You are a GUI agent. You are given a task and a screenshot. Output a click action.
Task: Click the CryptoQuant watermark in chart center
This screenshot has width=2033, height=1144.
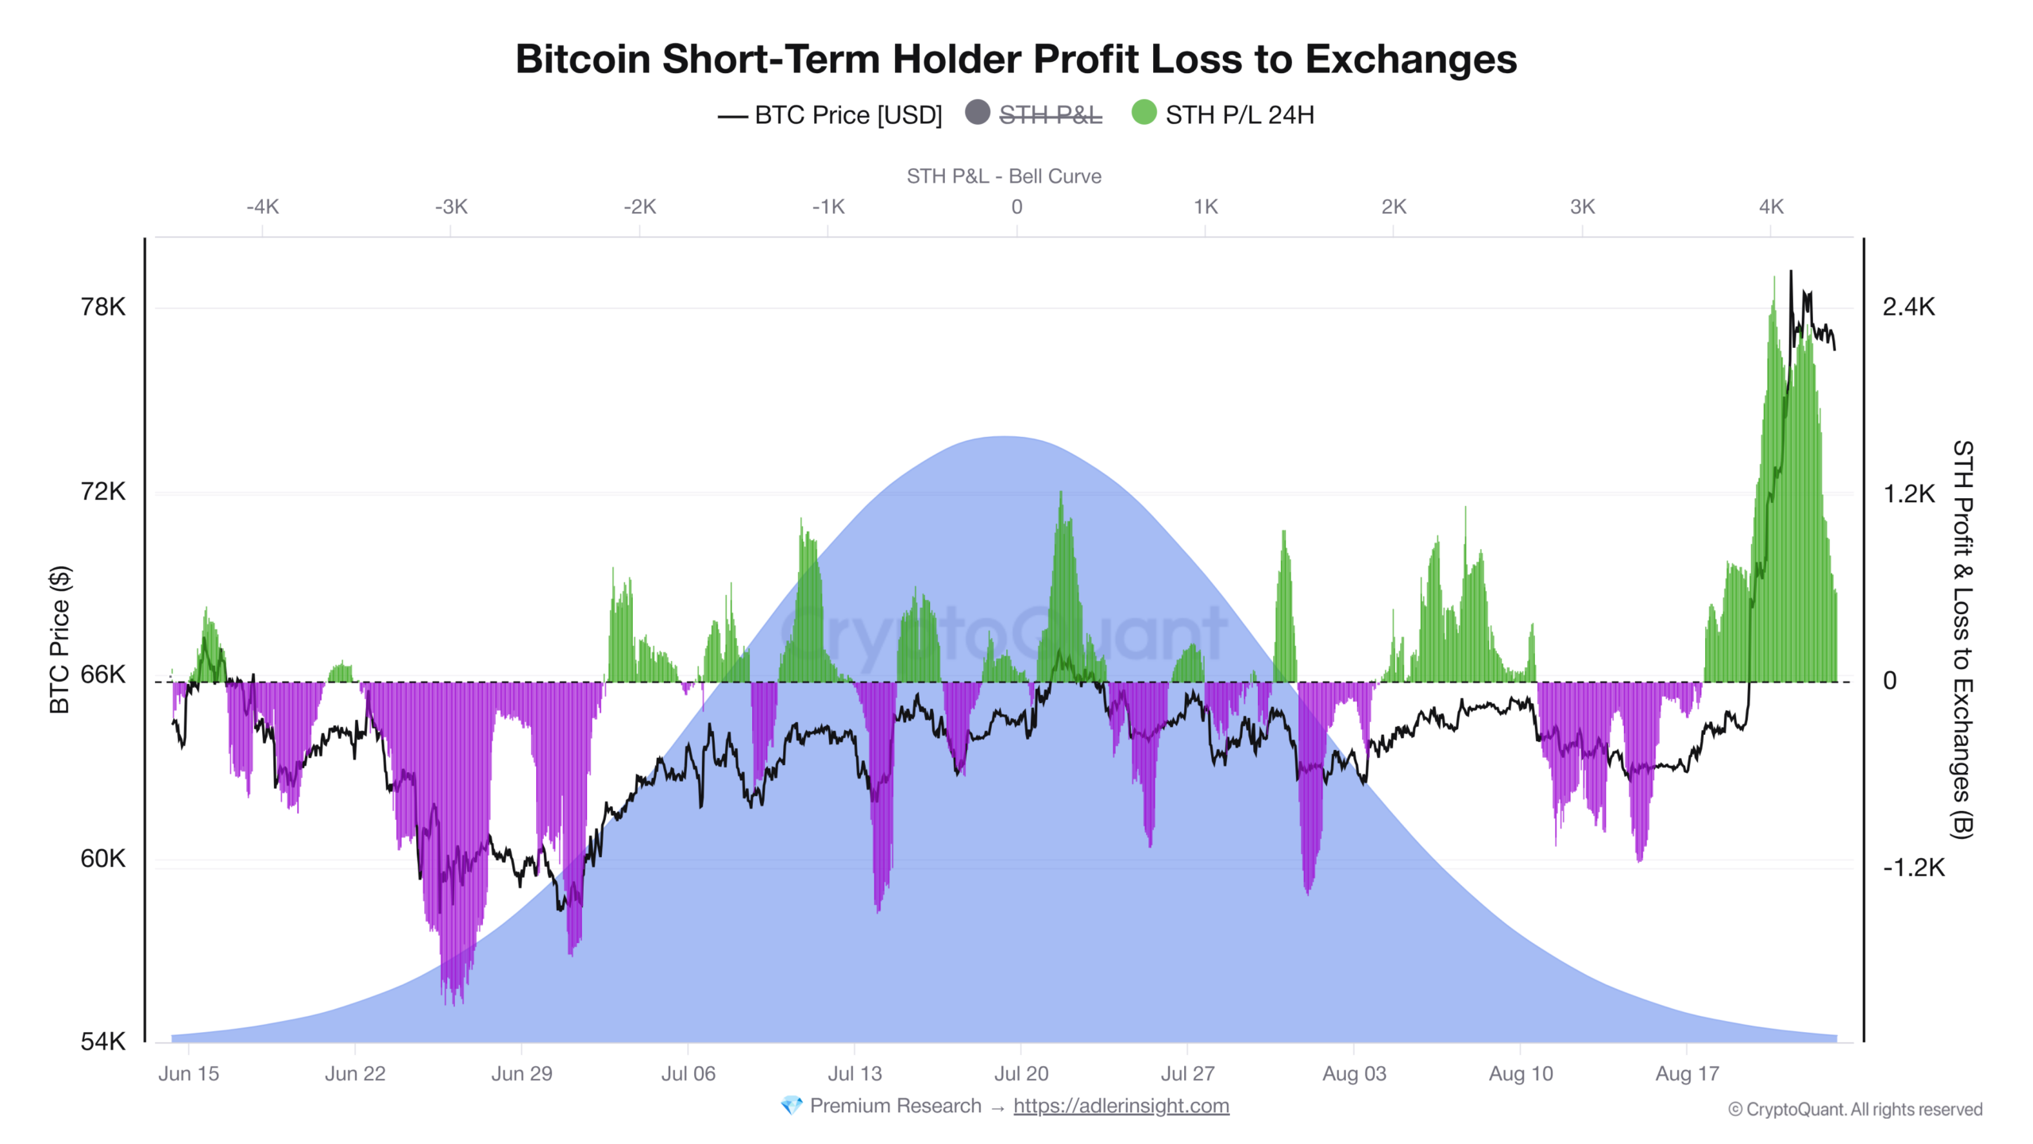click(1005, 632)
